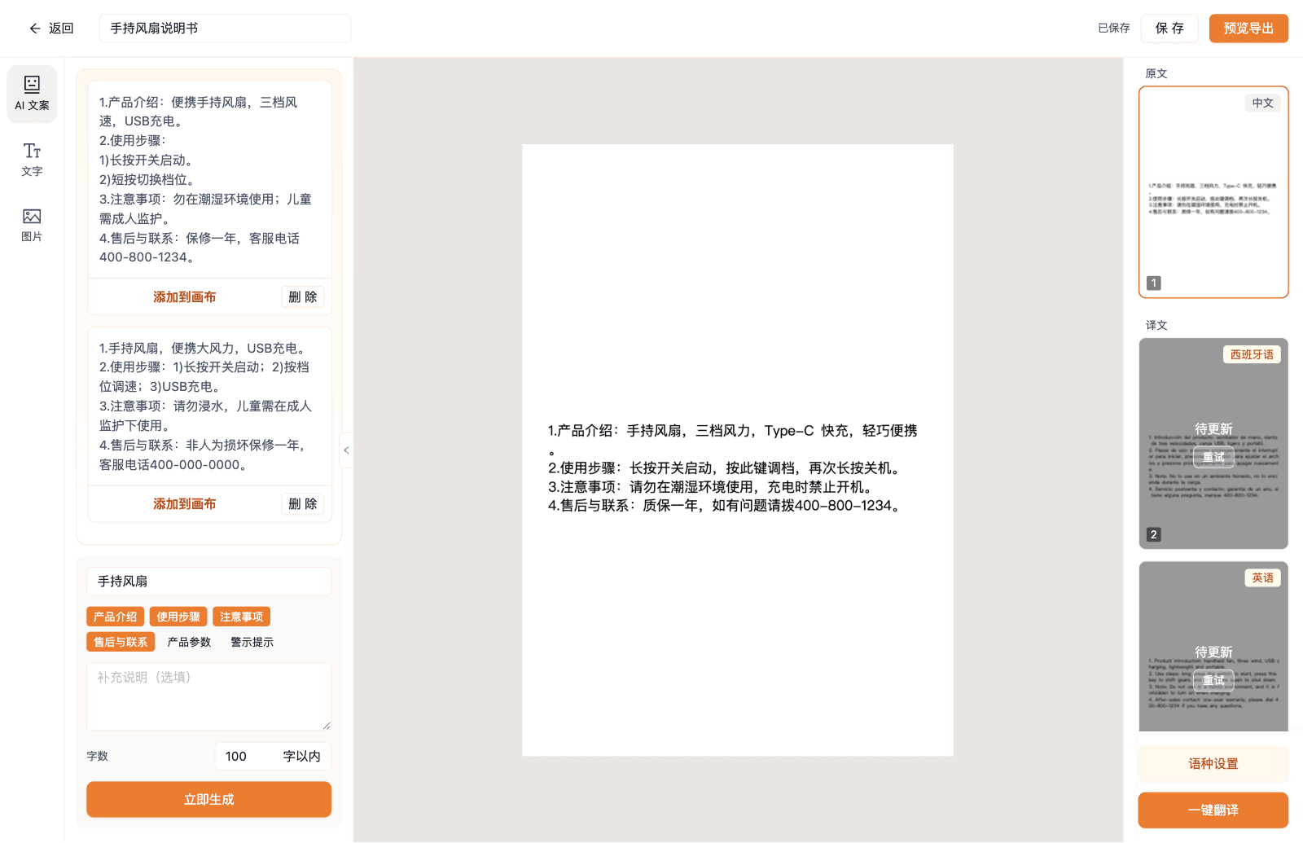Click the back arrow icon next to 返回
Screen dimensions: 1303x843
click(x=34, y=29)
